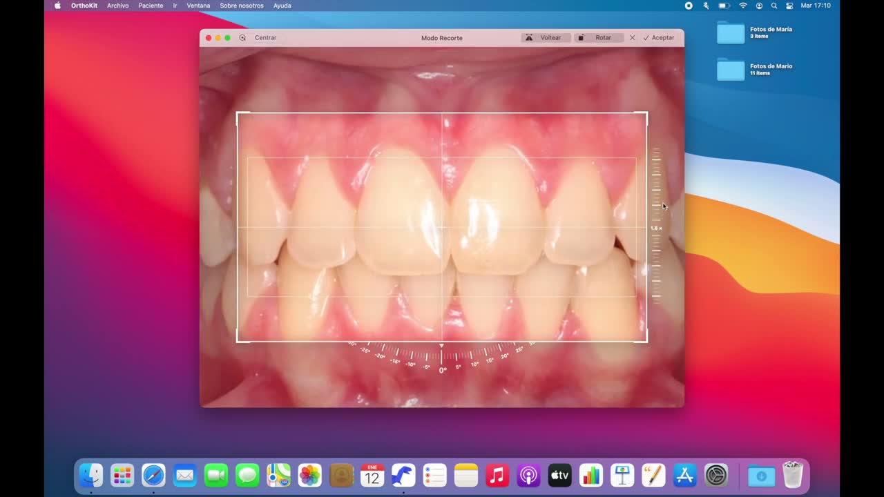The image size is (884, 497).
Task: Open Reminders from the Dock
Action: pos(434,475)
